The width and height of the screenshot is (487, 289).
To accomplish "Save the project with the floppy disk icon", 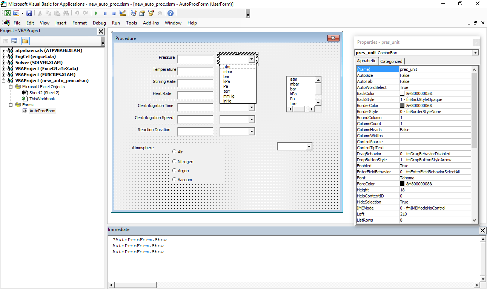I will pos(29,13).
